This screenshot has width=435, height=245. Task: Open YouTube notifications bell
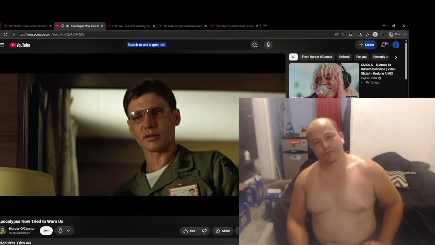384,45
